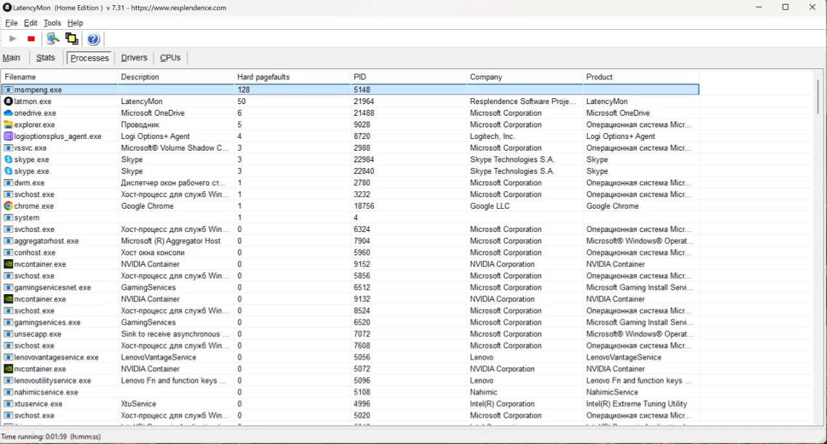Click the nvcontainer.exe icon for PID 5072
The image size is (827, 444).
[x=8, y=369]
